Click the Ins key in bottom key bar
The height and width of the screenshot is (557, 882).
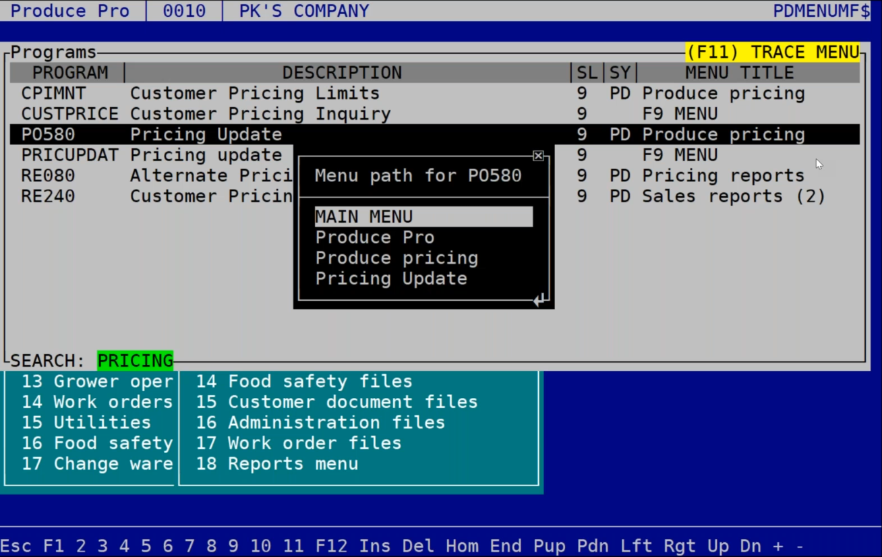click(x=375, y=546)
